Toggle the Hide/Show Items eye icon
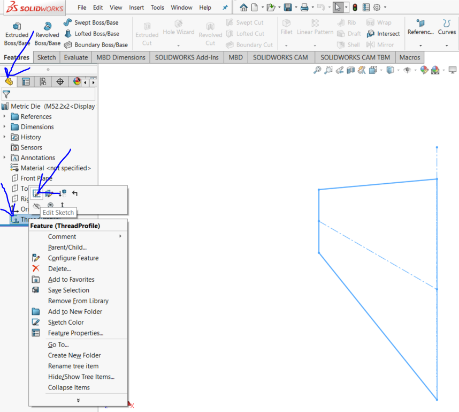 coord(407,70)
